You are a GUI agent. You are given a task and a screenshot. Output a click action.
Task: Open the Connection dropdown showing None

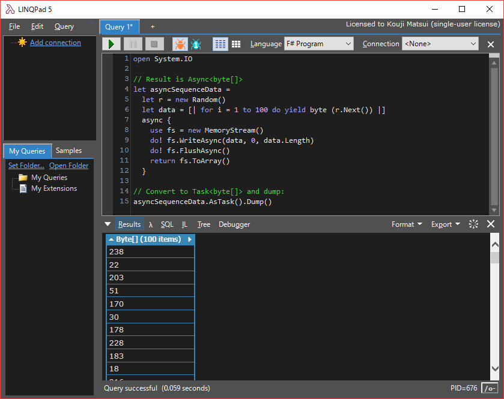pos(440,44)
